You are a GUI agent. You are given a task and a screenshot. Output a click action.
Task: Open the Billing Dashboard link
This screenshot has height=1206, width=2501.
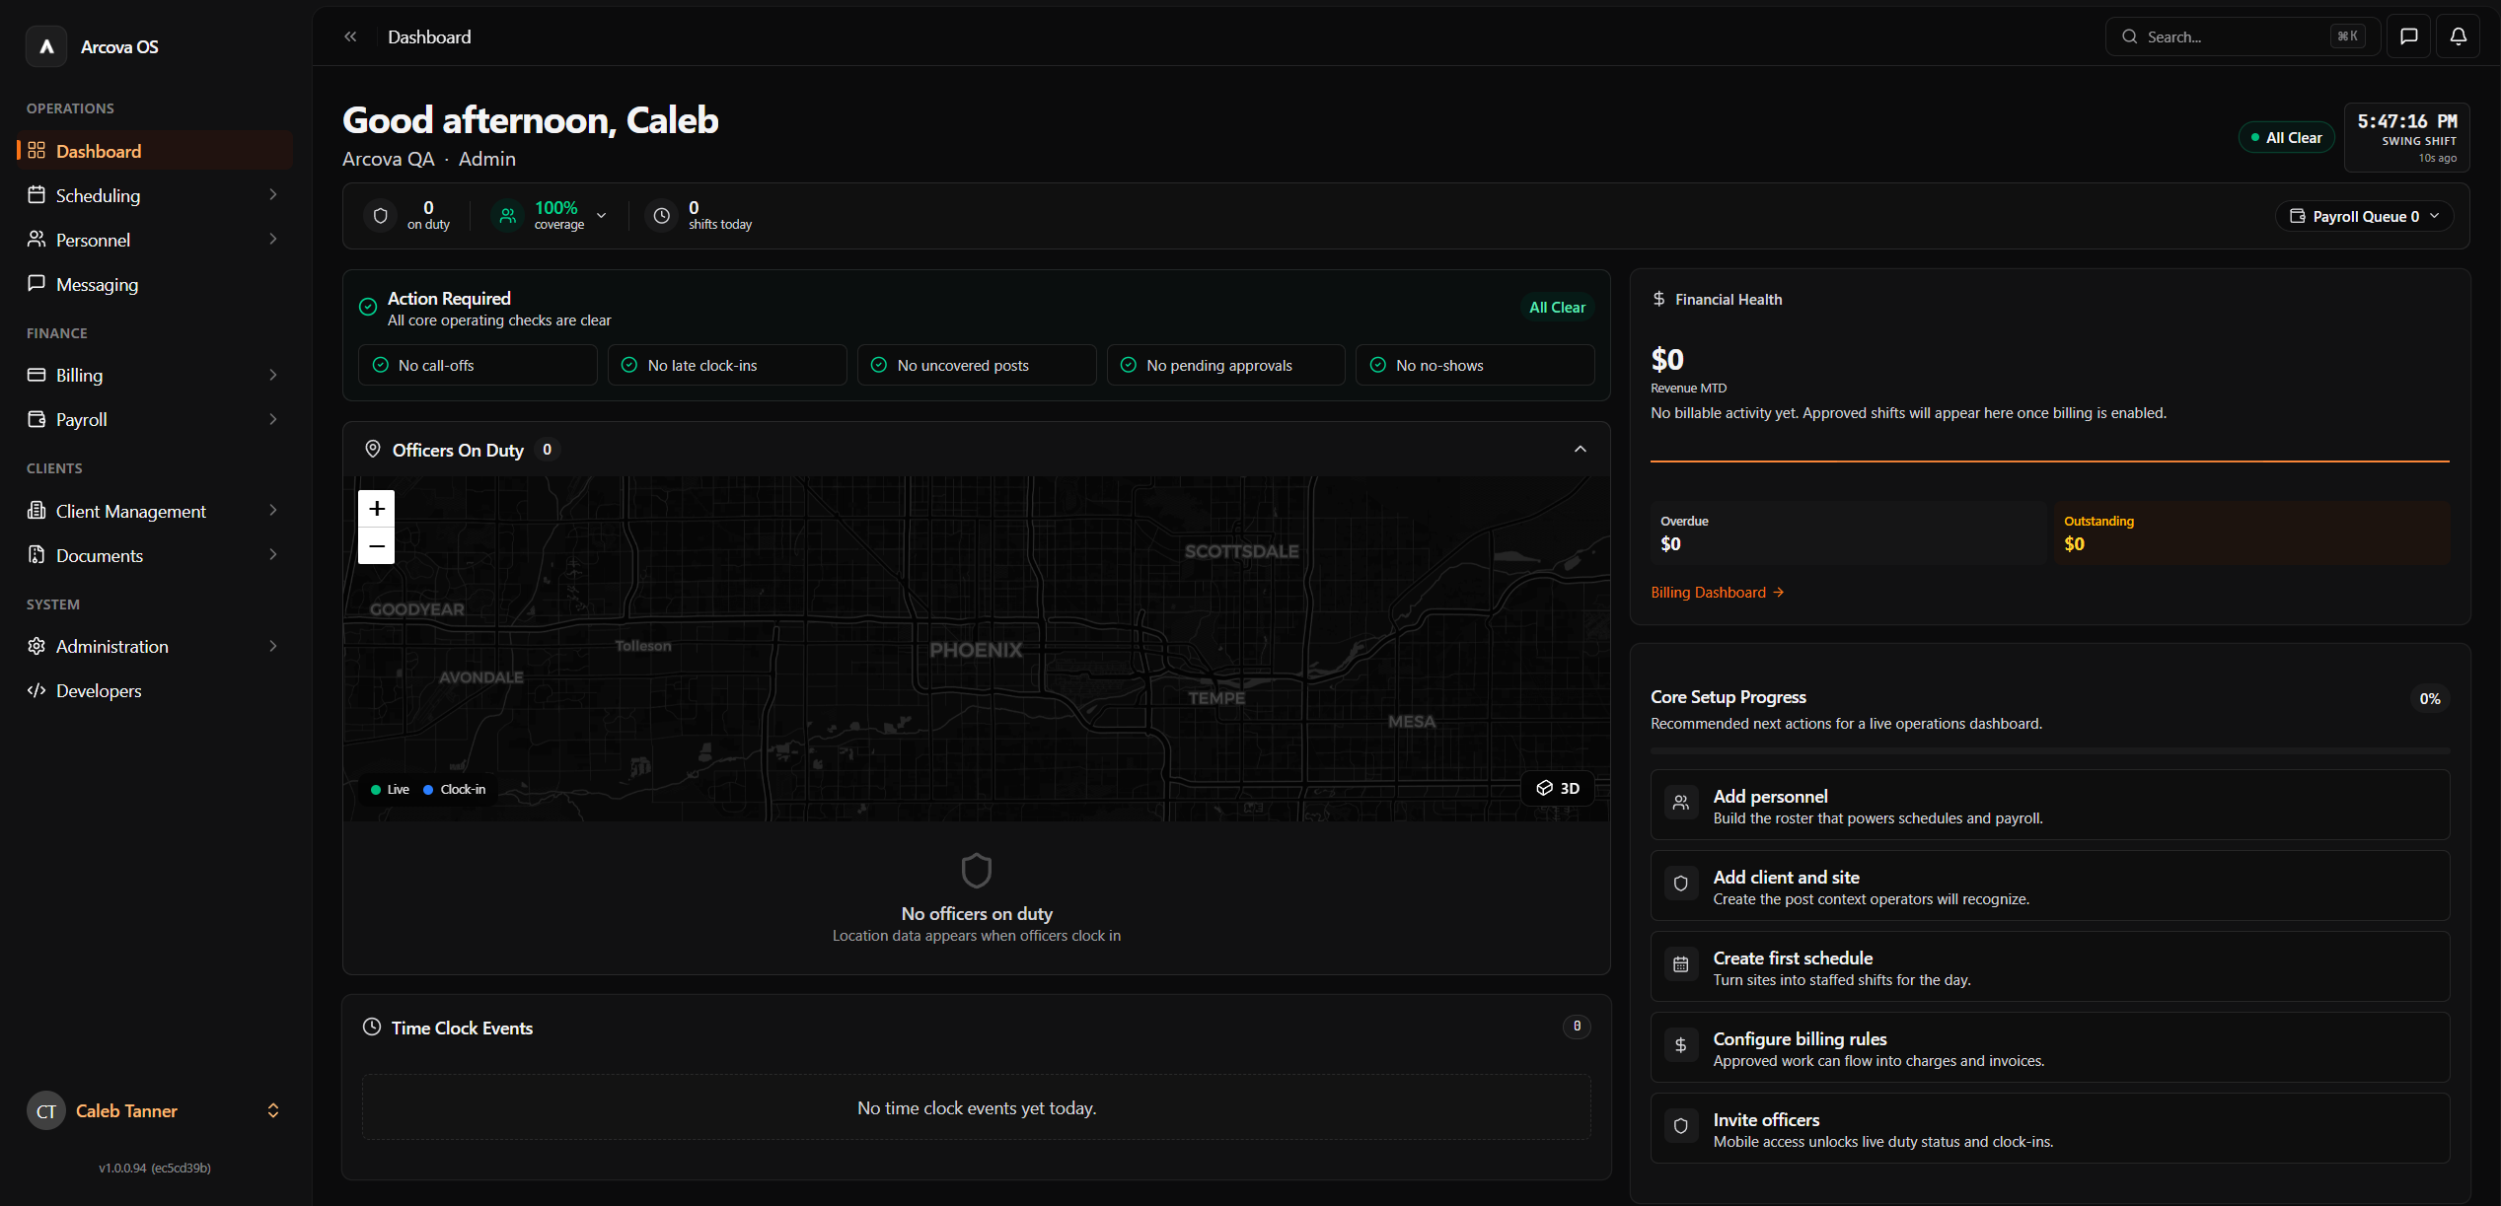(x=1718, y=593)
